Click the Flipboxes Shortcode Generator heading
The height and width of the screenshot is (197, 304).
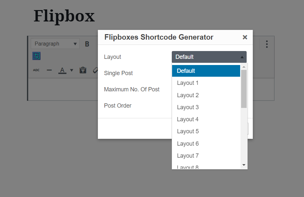coord(159,37)
